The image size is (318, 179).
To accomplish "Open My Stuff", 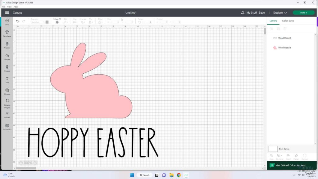I will pos(252,12).
